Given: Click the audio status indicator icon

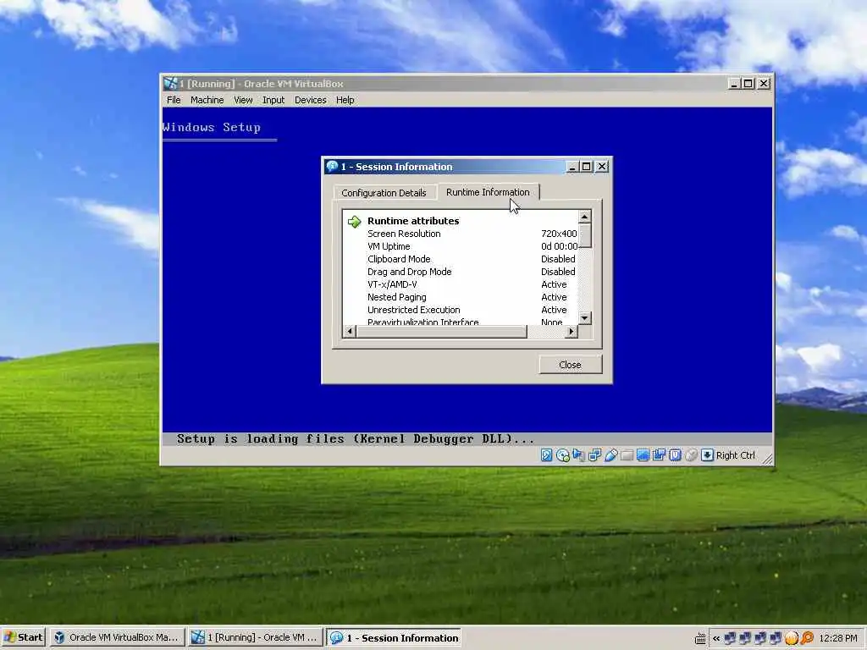Looking at the screenshot, I should click(x=578, y=454).
